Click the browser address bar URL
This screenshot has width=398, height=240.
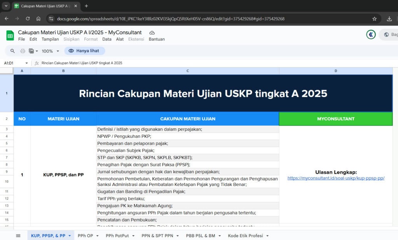[170, 19]
